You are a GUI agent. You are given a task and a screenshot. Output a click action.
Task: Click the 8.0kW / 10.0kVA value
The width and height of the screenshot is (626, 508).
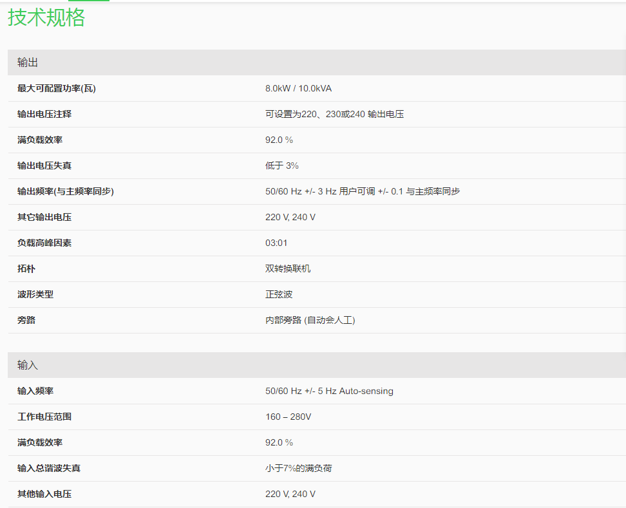point(298,88)
